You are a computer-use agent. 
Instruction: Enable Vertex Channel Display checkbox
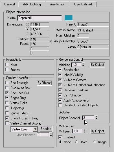7,123
